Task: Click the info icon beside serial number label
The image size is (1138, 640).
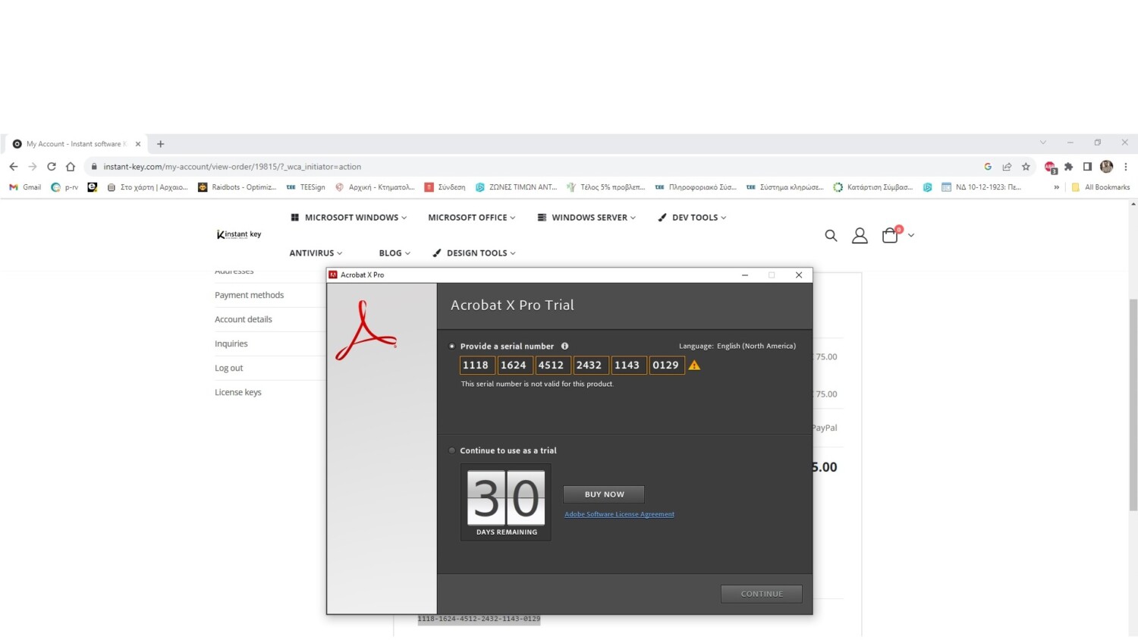Action: pyautogui.click(x=564, y=347)
